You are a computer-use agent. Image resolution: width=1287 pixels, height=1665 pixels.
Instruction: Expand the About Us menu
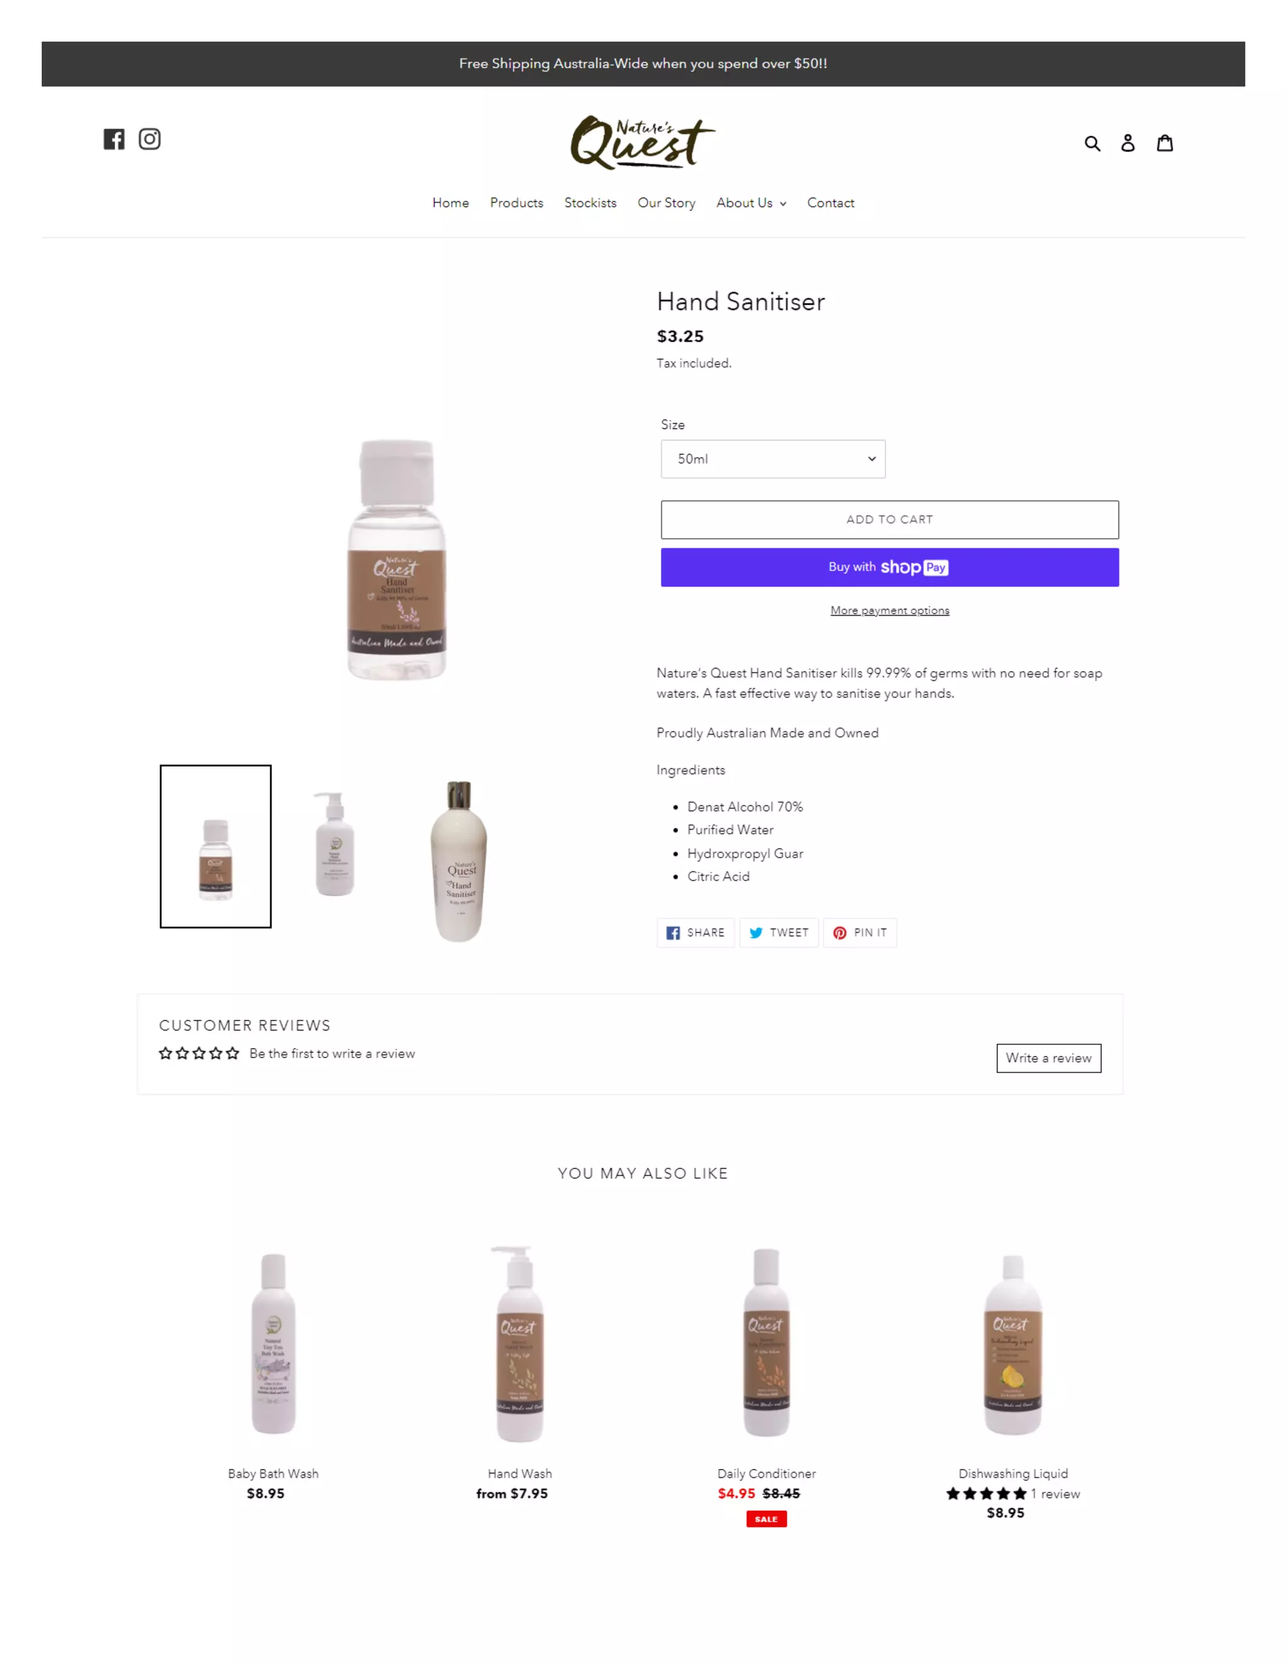pos(751,203)
